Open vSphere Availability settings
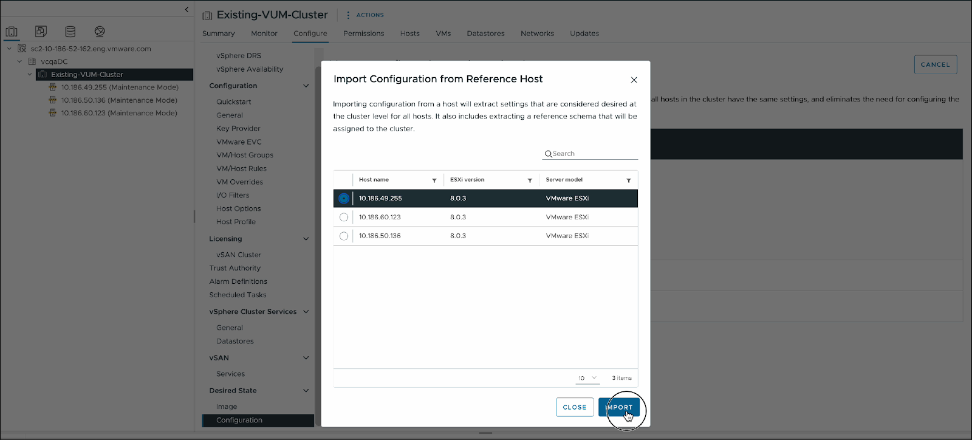Image resolution: width=972 pixels, height=440 pixels. (250, 69)
